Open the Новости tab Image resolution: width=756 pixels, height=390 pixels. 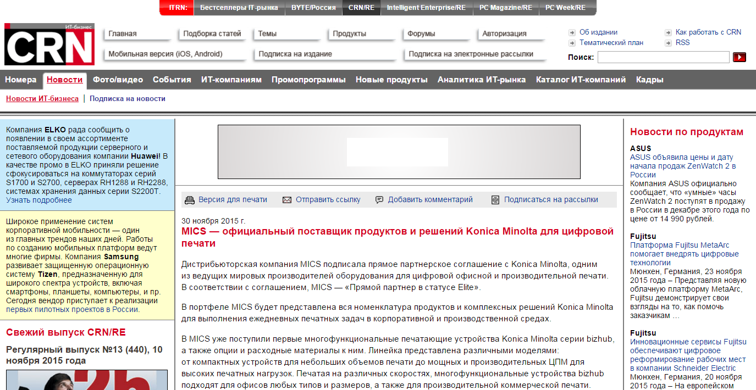[65, 80]
